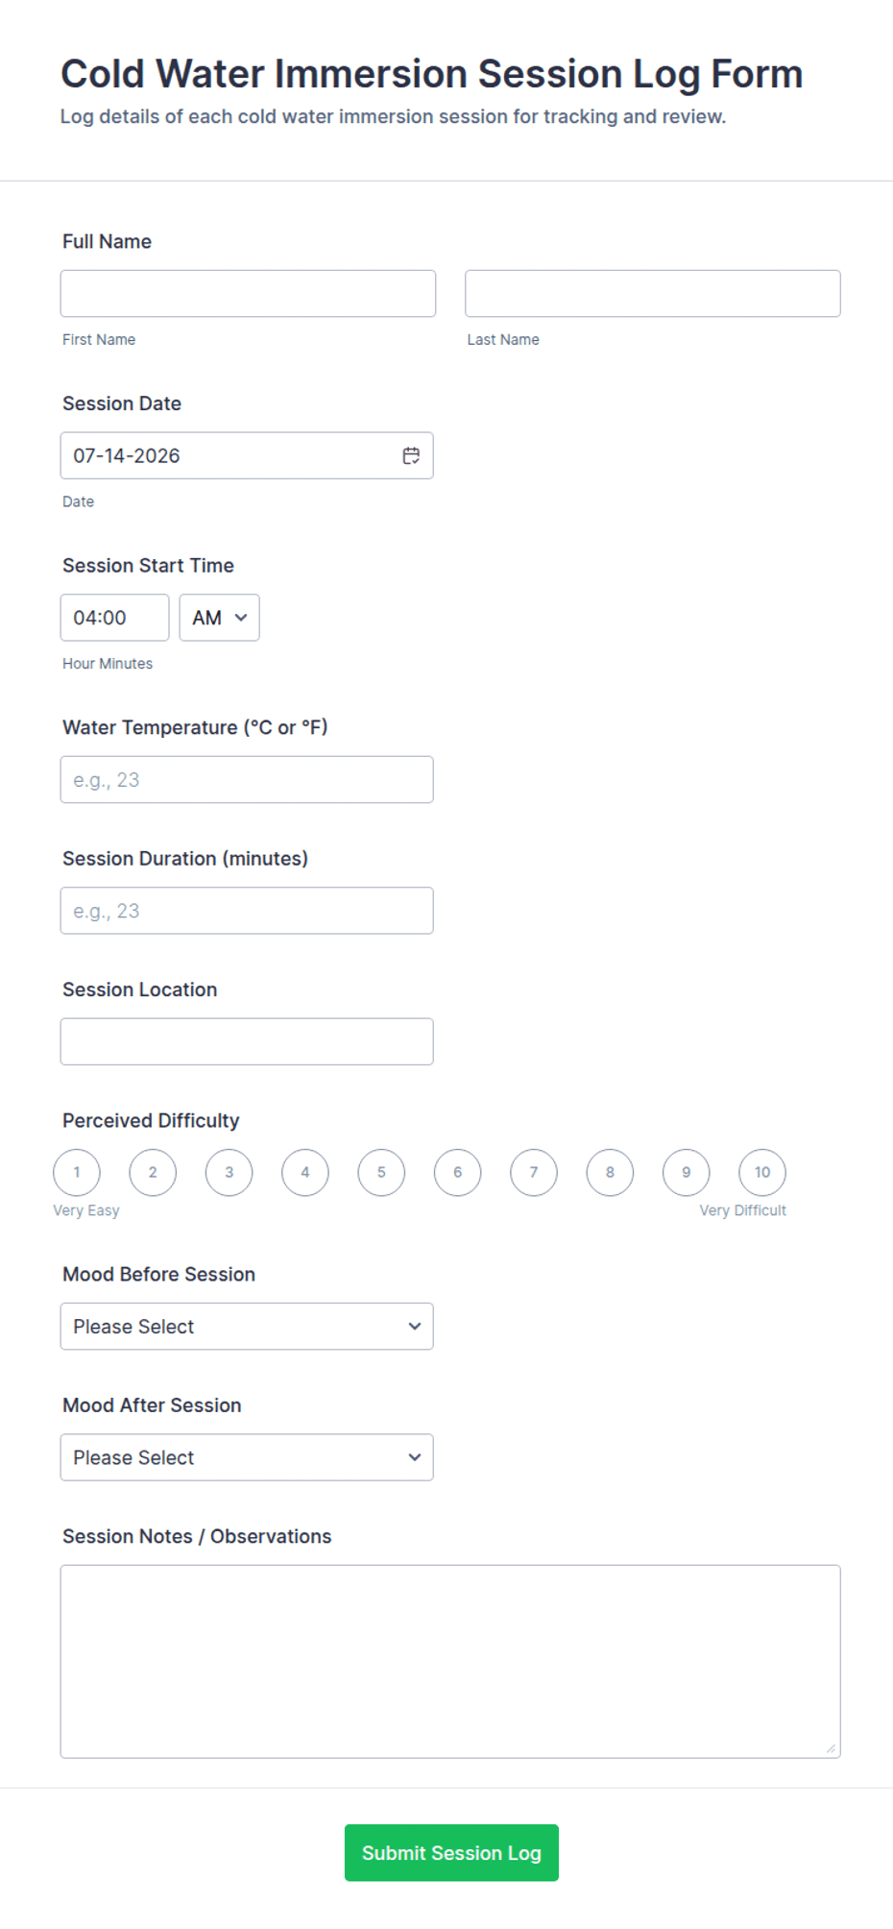
Task: Choose difficulty rating 3
Action: 229,1172
